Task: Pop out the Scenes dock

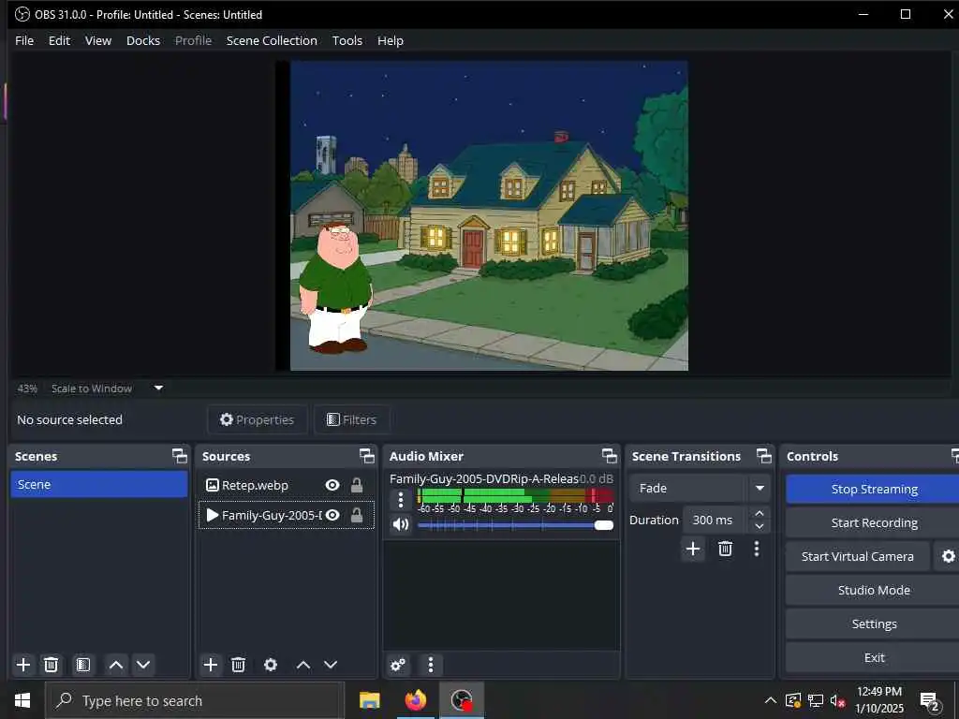Action: pos(179,456)
